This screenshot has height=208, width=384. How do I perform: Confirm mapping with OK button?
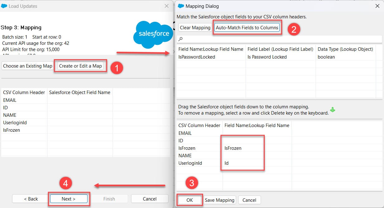tap(190, 200)
